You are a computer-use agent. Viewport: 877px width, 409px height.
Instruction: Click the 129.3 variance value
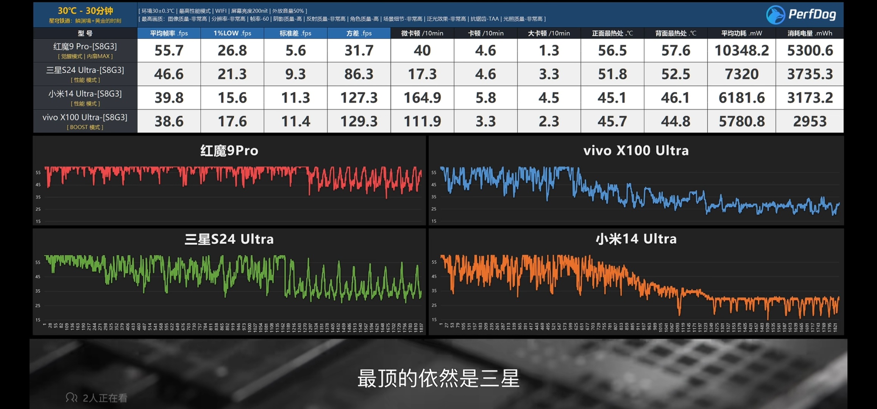[359, 121]
